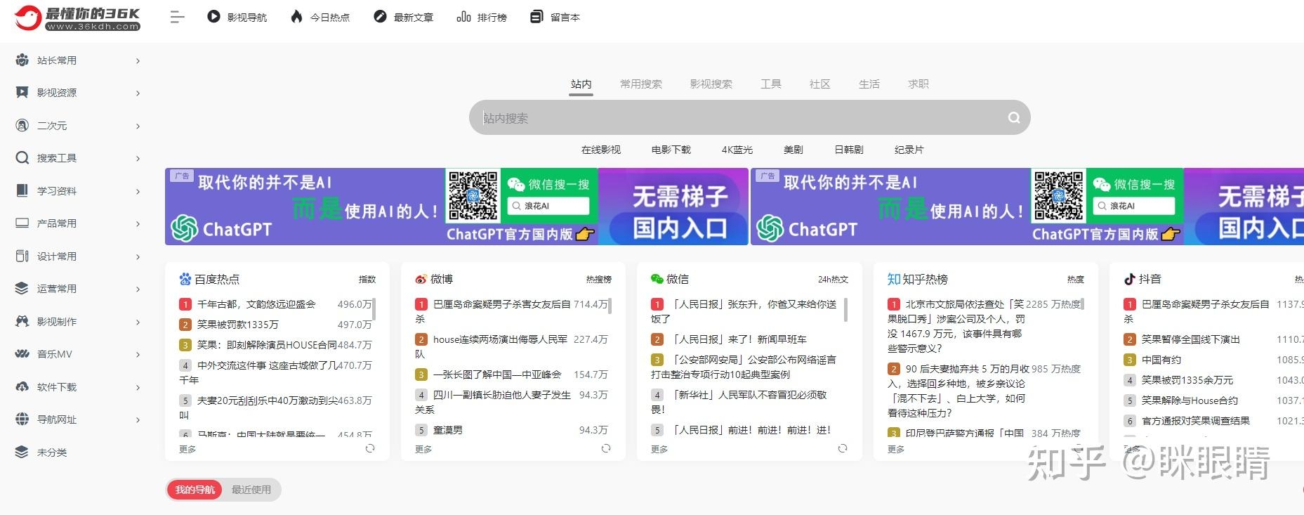This screenshot has height=515, width=1304.
Task: Refresh the 微信 hot list
Action: (843, 448)
